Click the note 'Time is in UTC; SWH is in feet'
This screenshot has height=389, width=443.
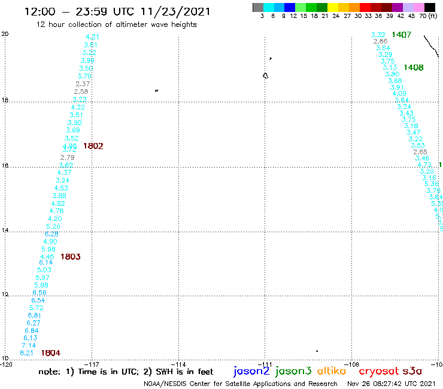[x=126, y=372]
